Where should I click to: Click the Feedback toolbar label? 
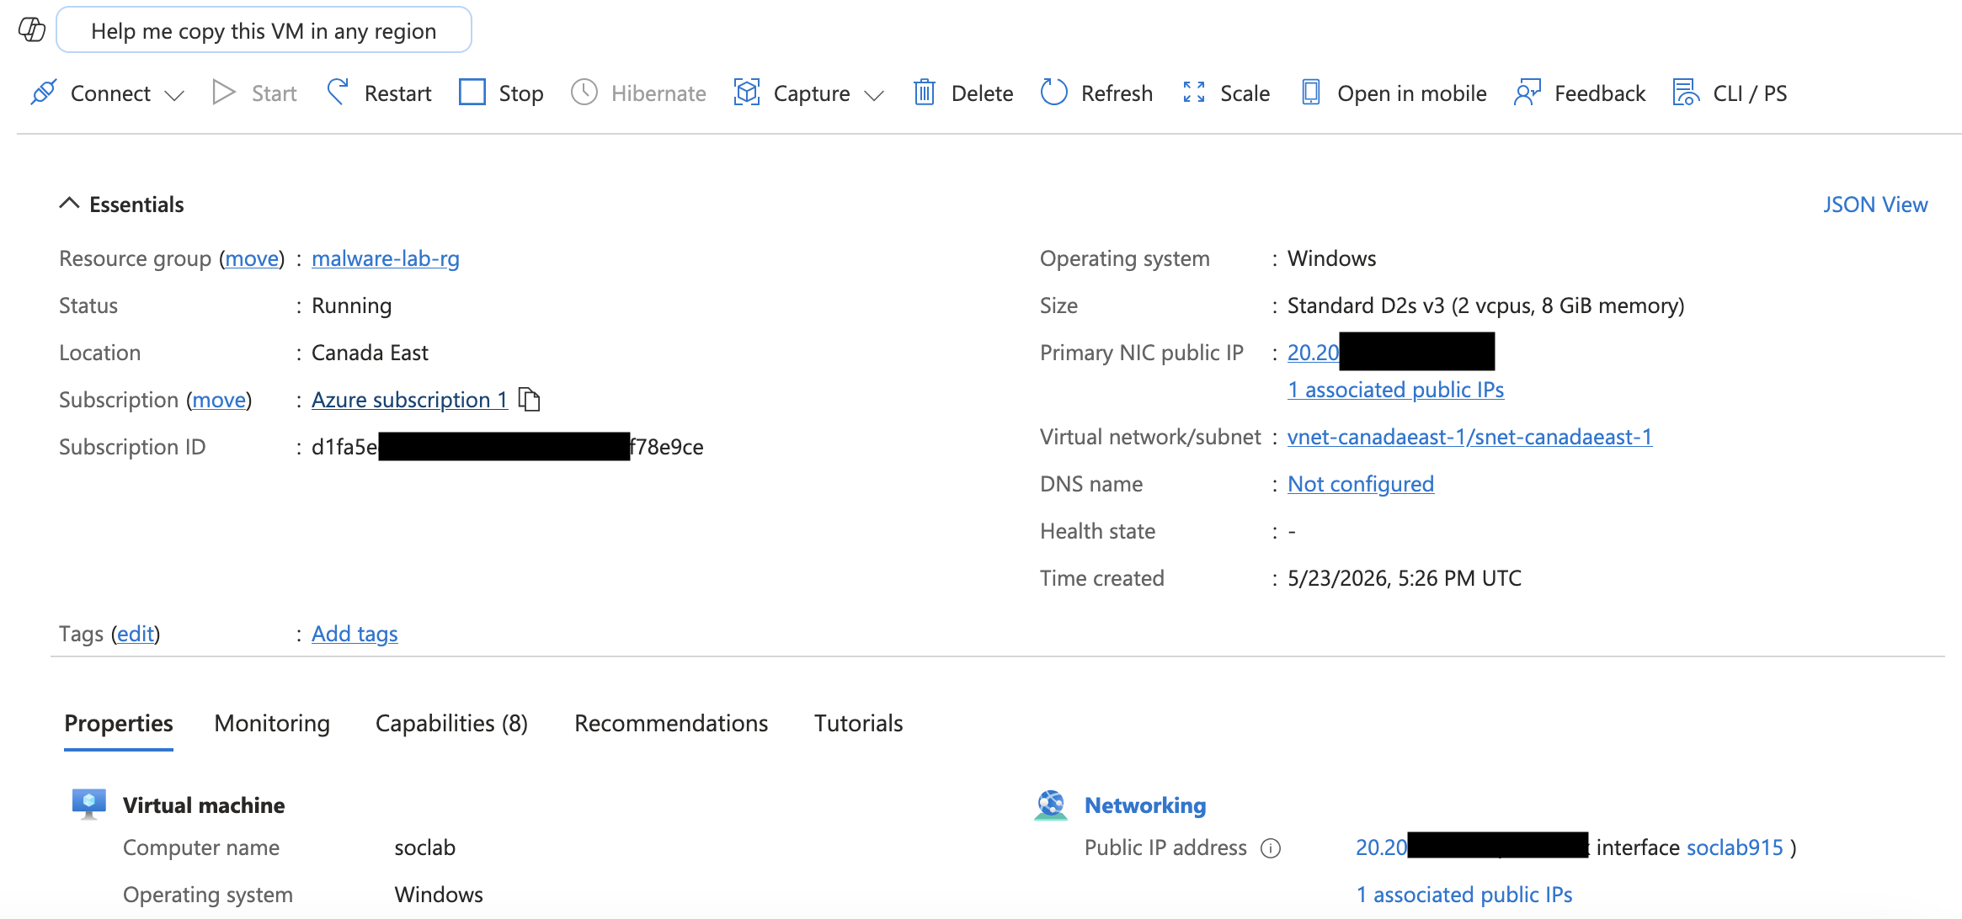(x=1600, y=93)
